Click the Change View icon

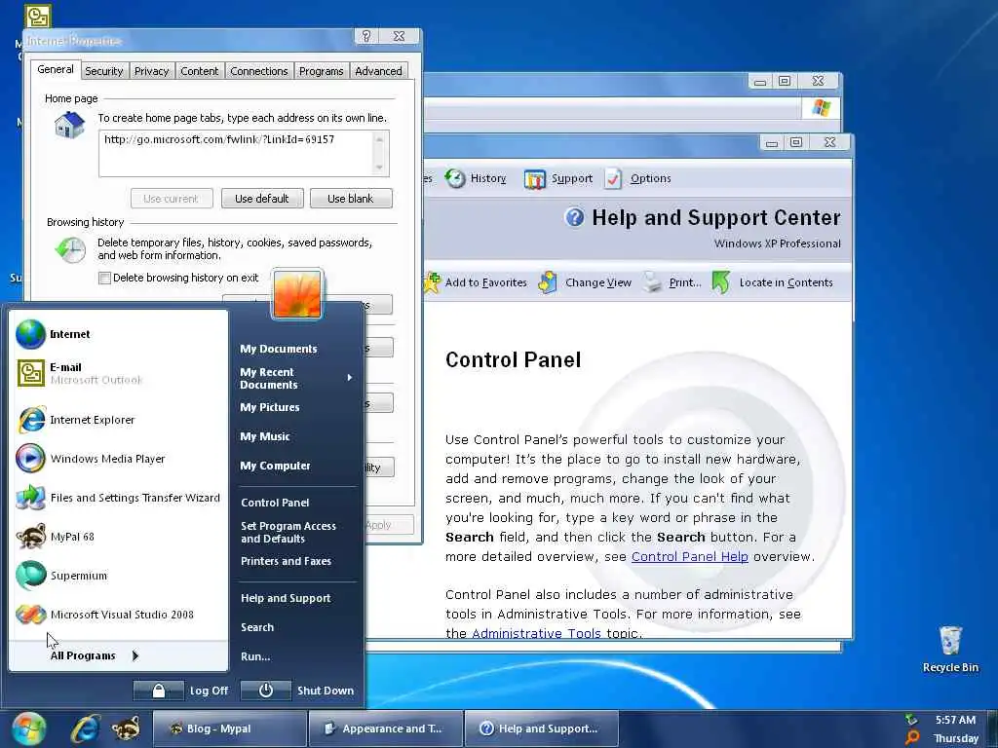(x=548, y=282)
